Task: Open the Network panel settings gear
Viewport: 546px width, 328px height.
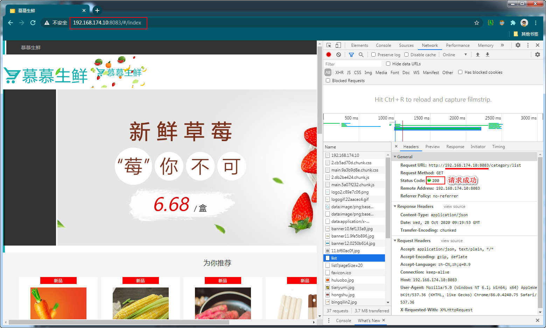Action: click(538, 54)
